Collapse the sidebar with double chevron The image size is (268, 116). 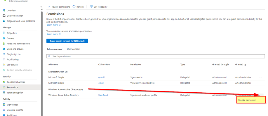pos(41,7)
